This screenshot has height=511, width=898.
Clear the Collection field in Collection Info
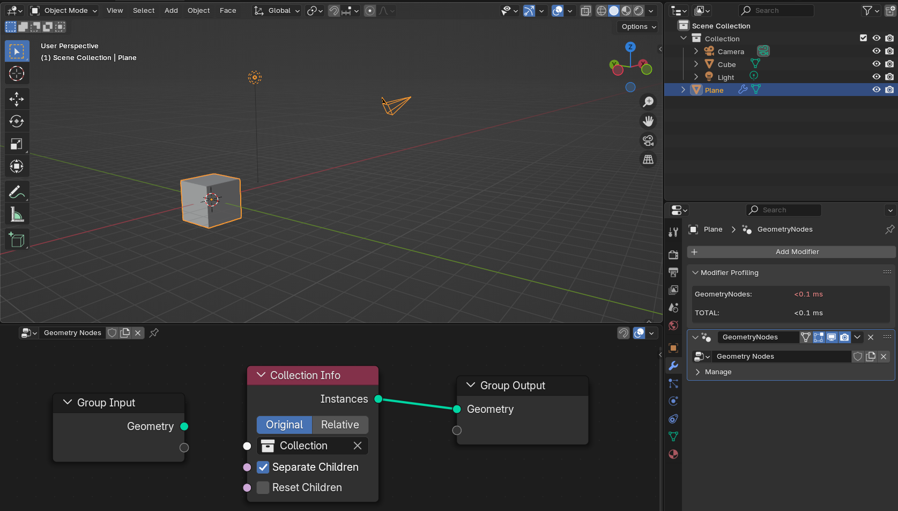[x=358, y=446]
